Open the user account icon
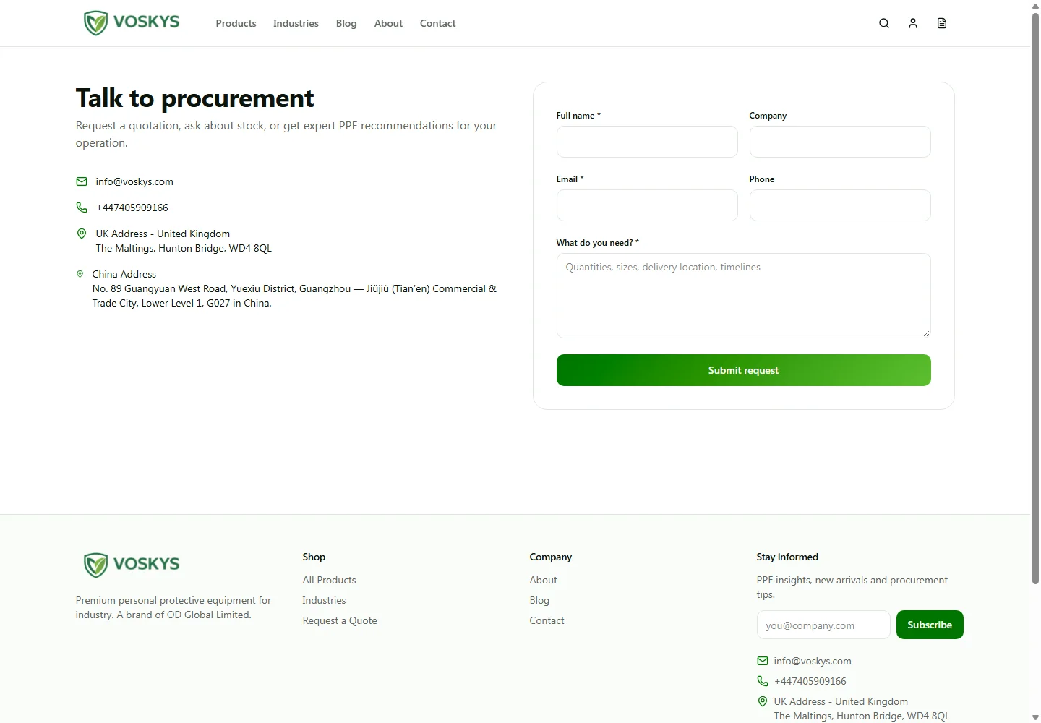Viewport: 1041px width, 723px height. (x=913, y=23)
